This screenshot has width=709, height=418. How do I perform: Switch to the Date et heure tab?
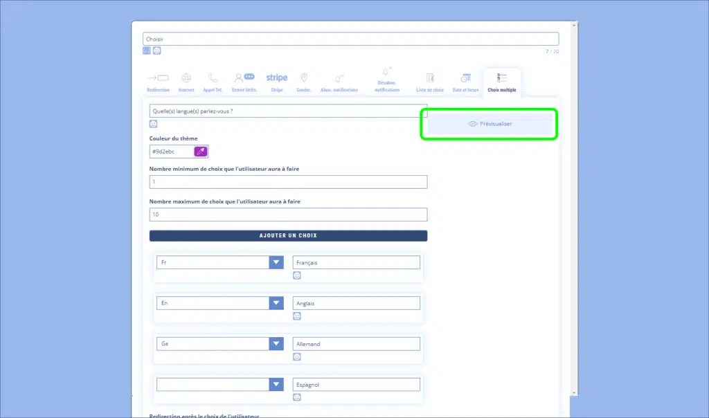(465, 82)
